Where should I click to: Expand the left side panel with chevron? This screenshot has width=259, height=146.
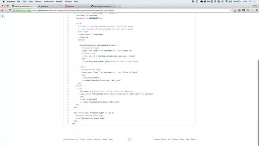(x=2, y=16)
